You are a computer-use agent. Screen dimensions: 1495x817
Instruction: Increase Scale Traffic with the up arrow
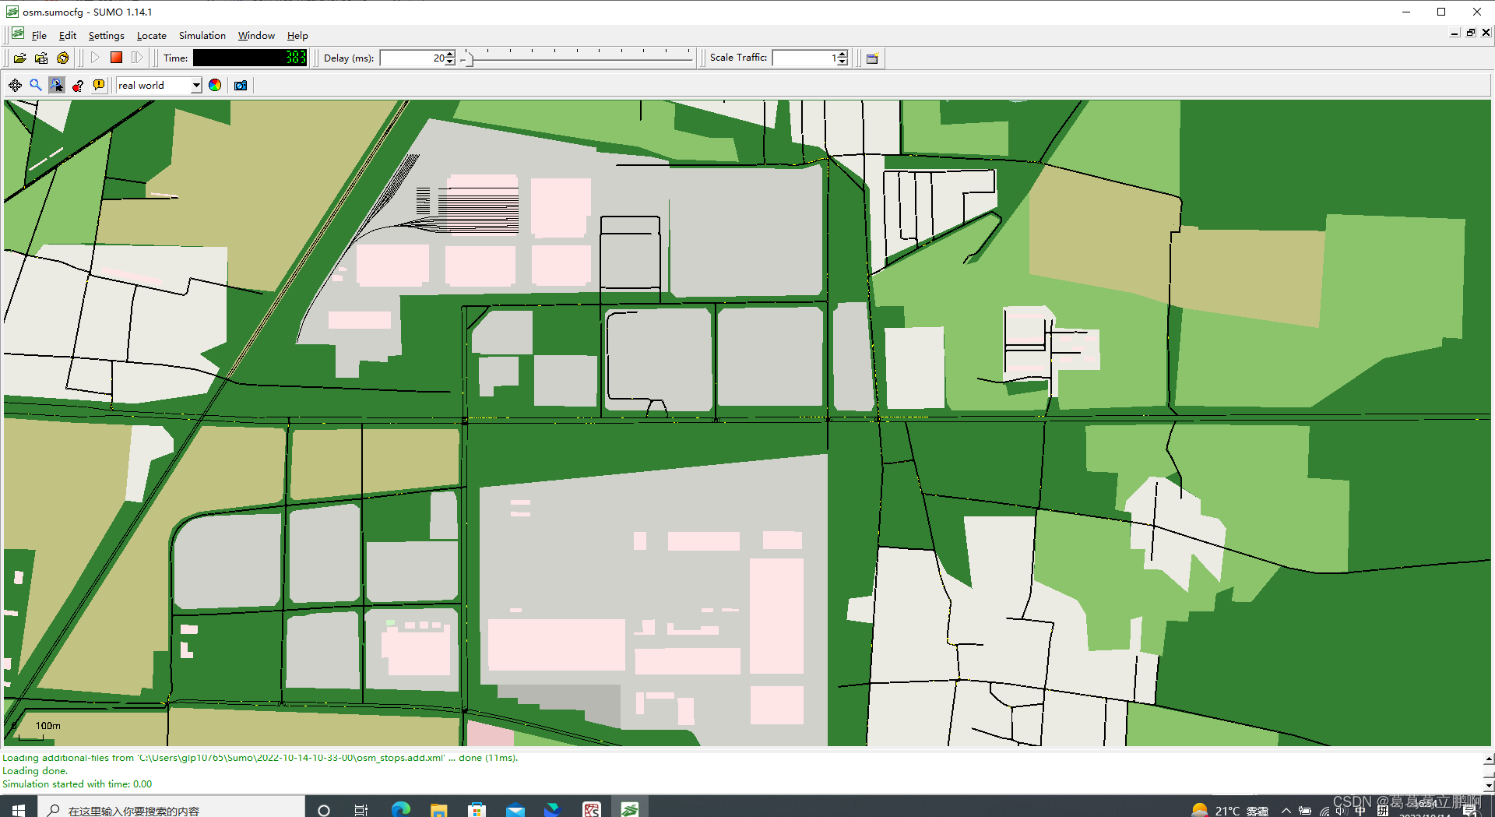coord(842,55)
